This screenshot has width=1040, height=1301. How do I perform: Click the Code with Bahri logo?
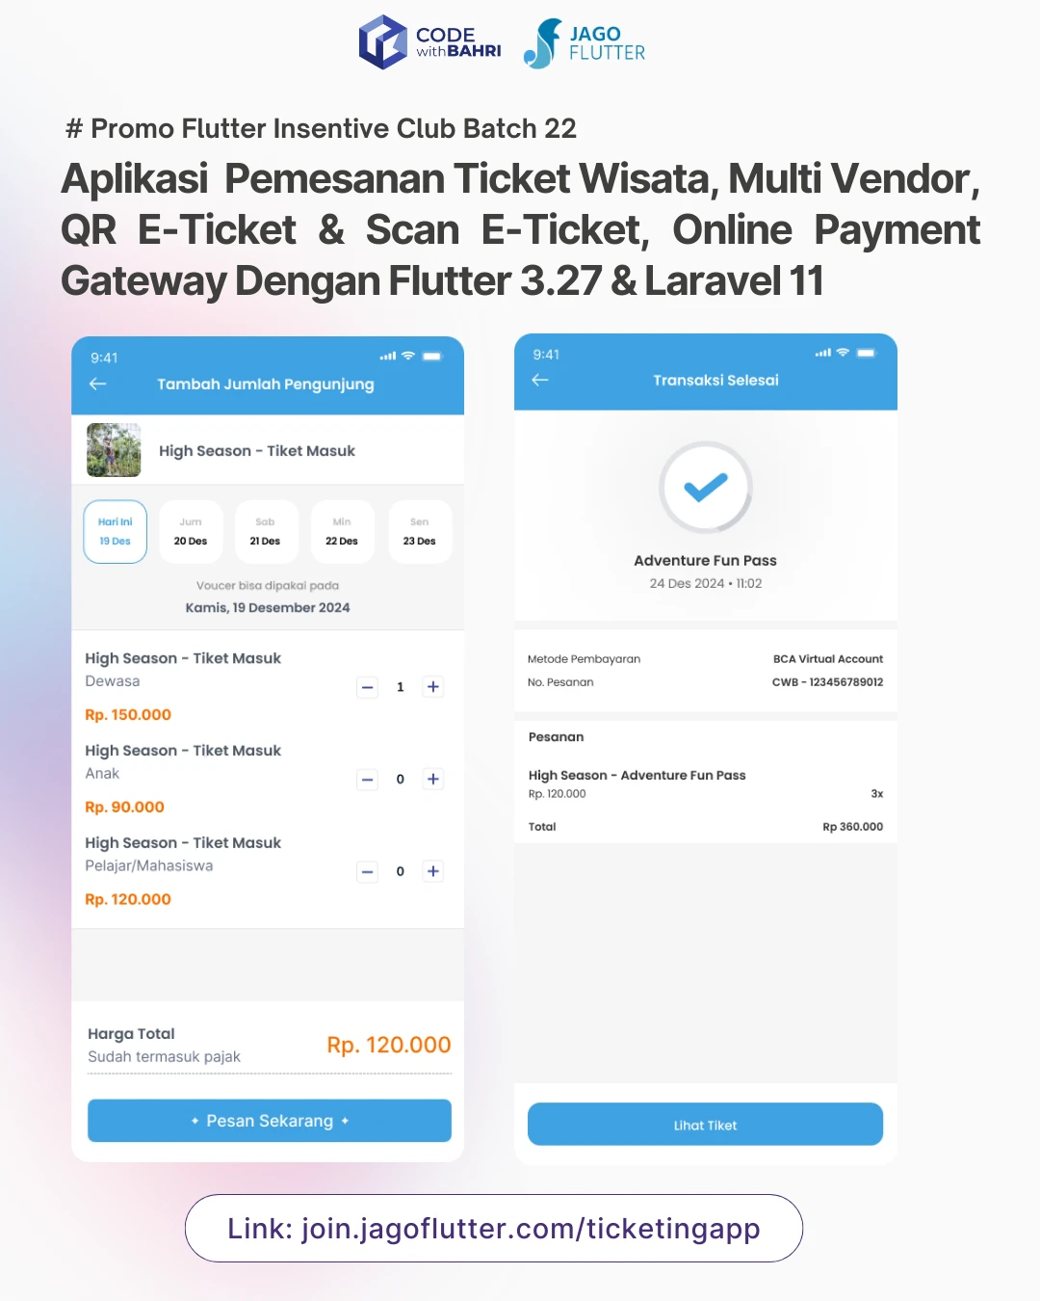point(430,42)
